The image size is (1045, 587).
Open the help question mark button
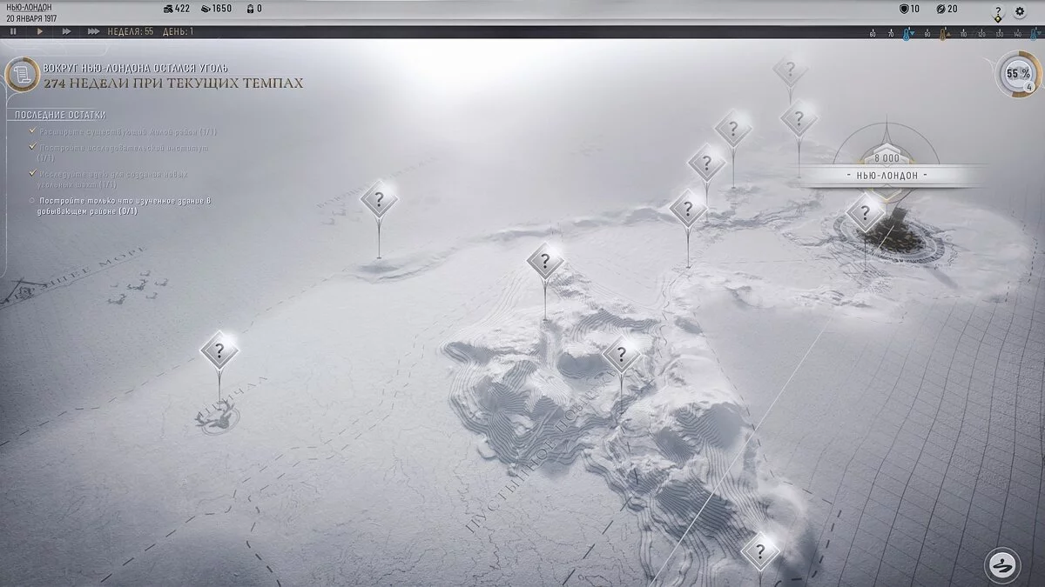[998, 10]
